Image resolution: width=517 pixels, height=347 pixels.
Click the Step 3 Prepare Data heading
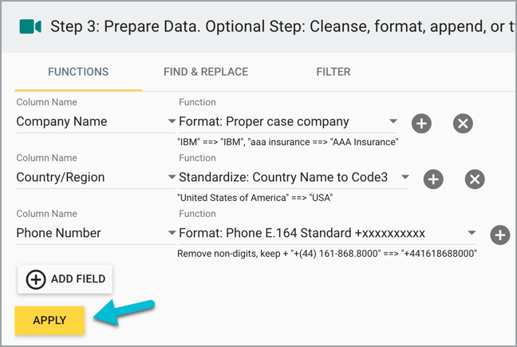click(283, 26)
